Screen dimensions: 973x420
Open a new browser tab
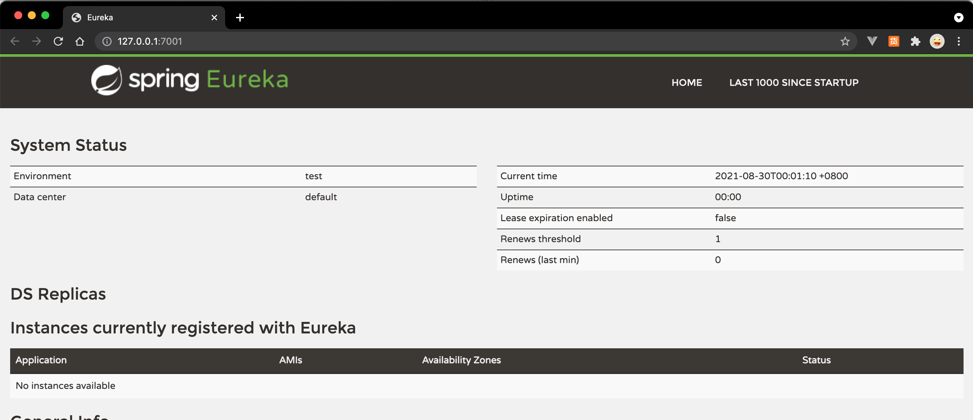[x=240, y=17]
